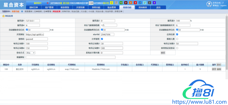Viewport: 228px width, 105px height.
Task: Uncheck the 自动删除登录日志 checkbox
Action: coord(27,30)
